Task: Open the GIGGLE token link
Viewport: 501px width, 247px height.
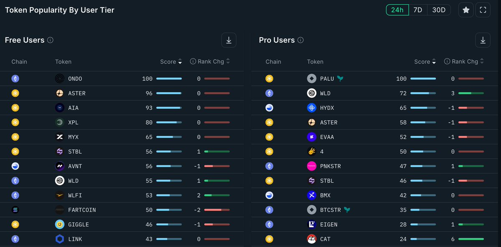Action: click(78, 224)
